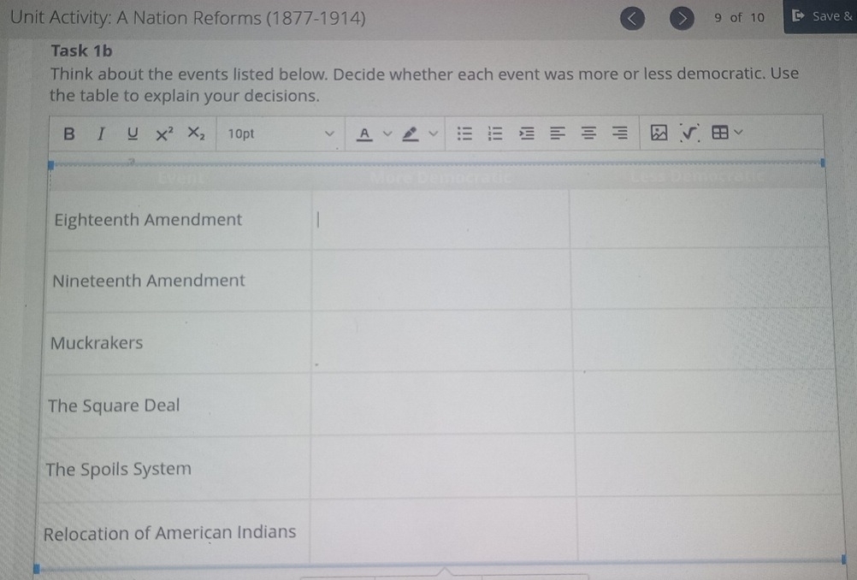
Task: Insert a bulleted list
Action: [x=464, y=133]
